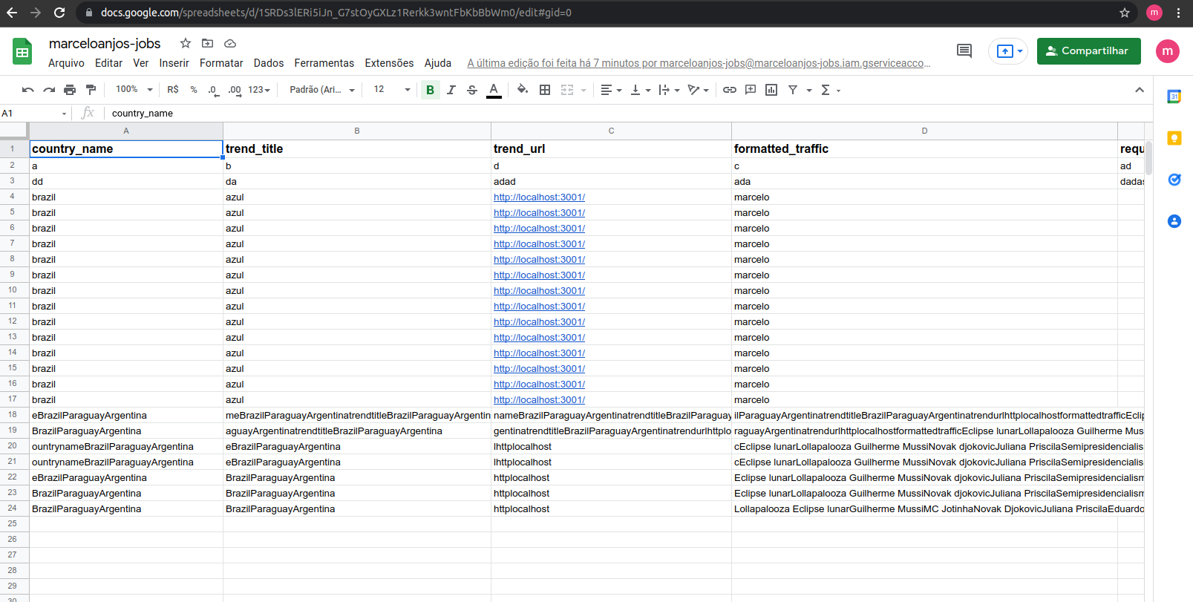Screen dimensions: 1193x602
Task: Open the Arquivo menu
Action: 66,63
